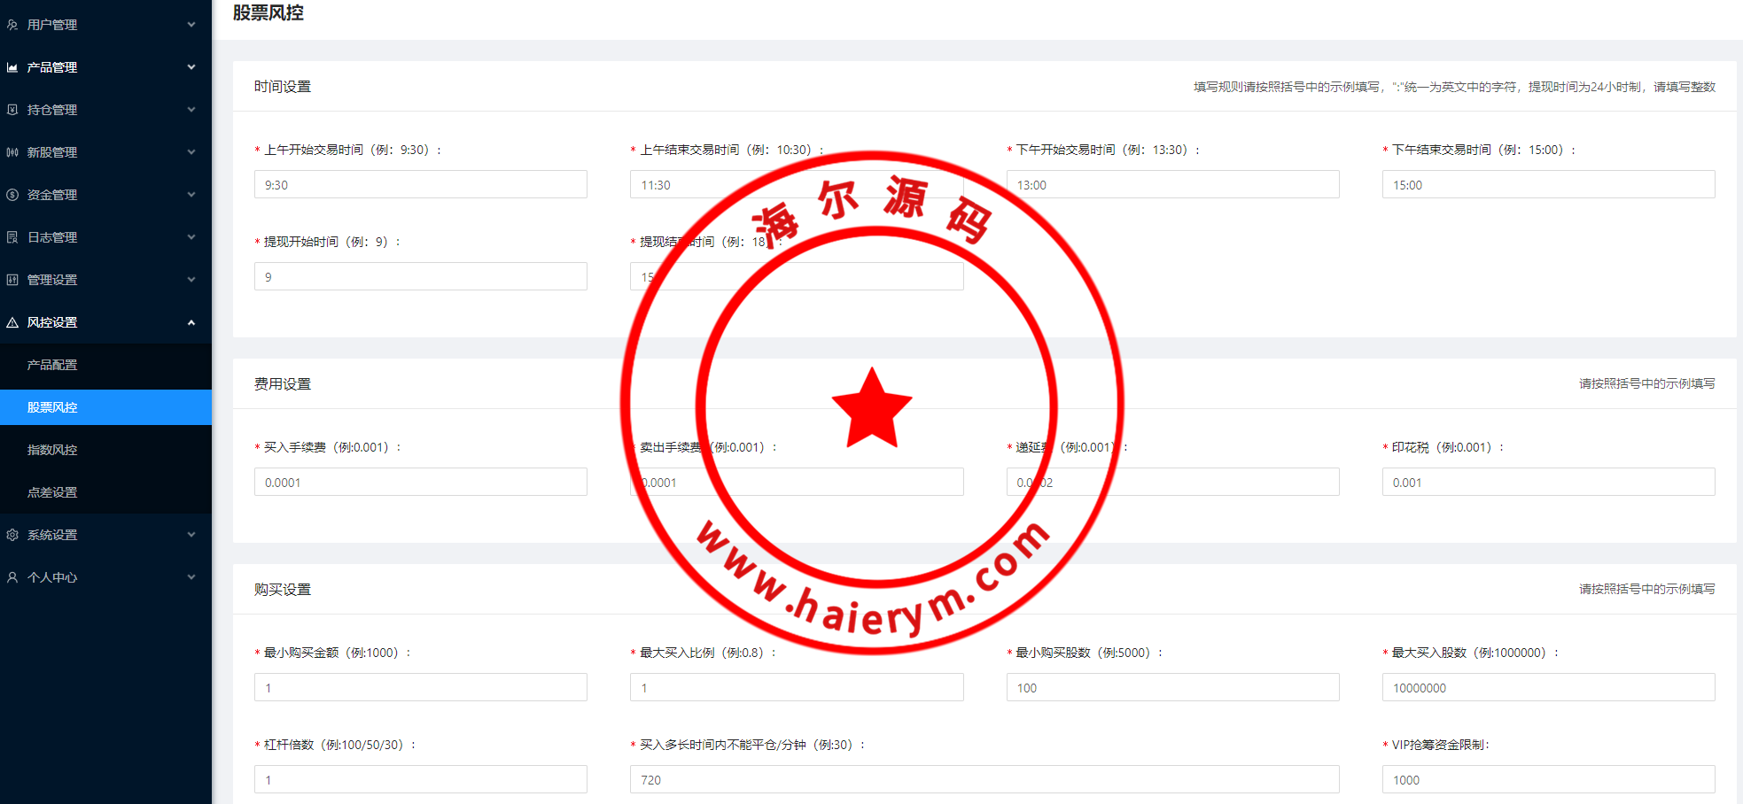Screen dimensions: 1743x804
Task: Click the 系统设置 gear icon
Action: (12, 535)
